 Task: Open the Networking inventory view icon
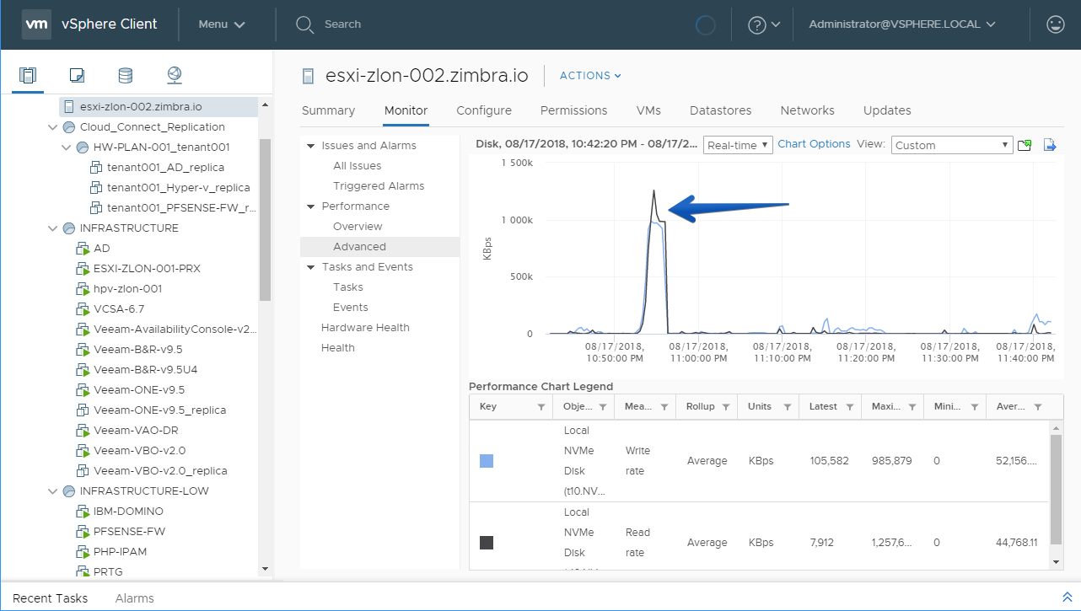(175, 75)
